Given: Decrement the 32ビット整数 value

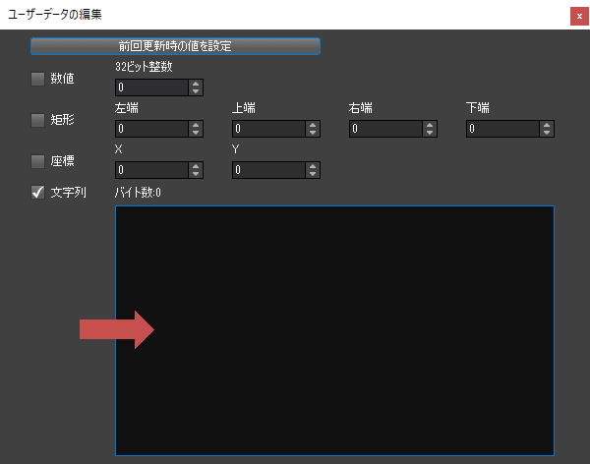Looking at the screenshot, I should [x=196, y=91].
